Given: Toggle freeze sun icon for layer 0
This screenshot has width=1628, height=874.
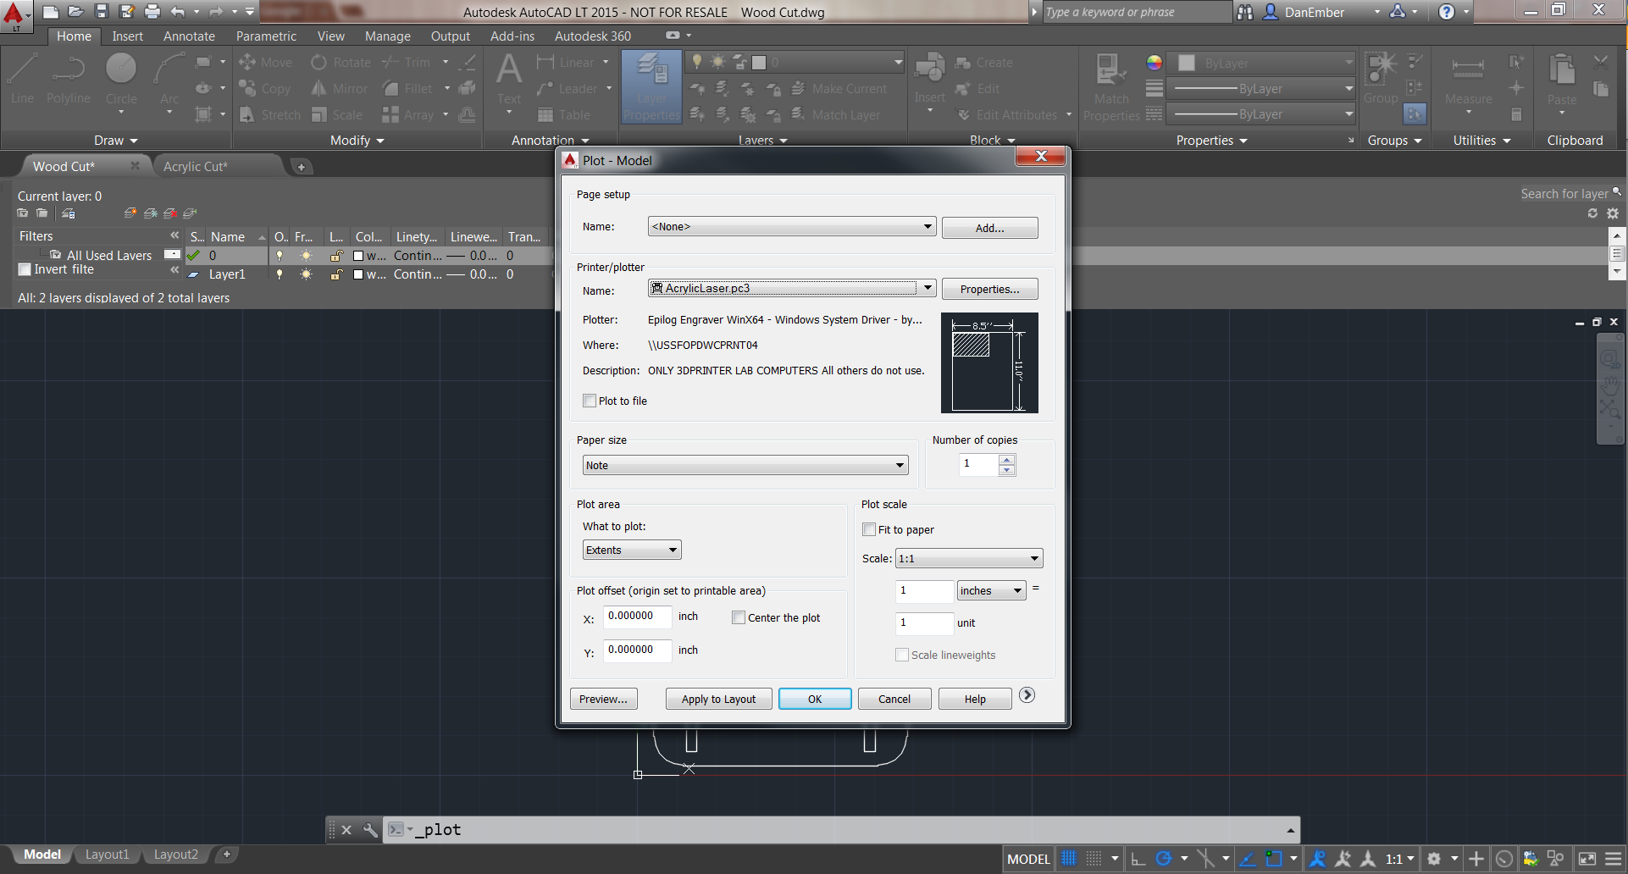Looking at the screenshot, I should point(306,256).
